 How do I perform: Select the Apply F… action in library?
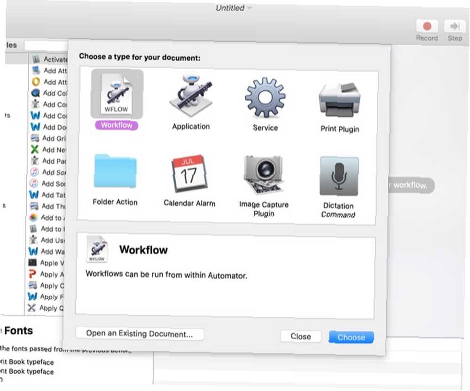pyautogui.click(x=45, y=297)
